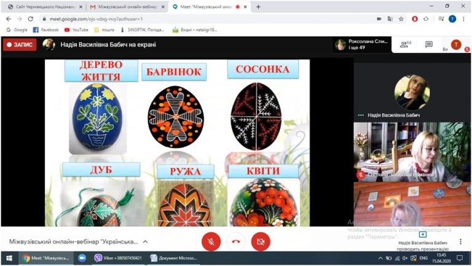Click the translate page icon in address bar
This screenshot has width=472, height=266.
(390, 19)
